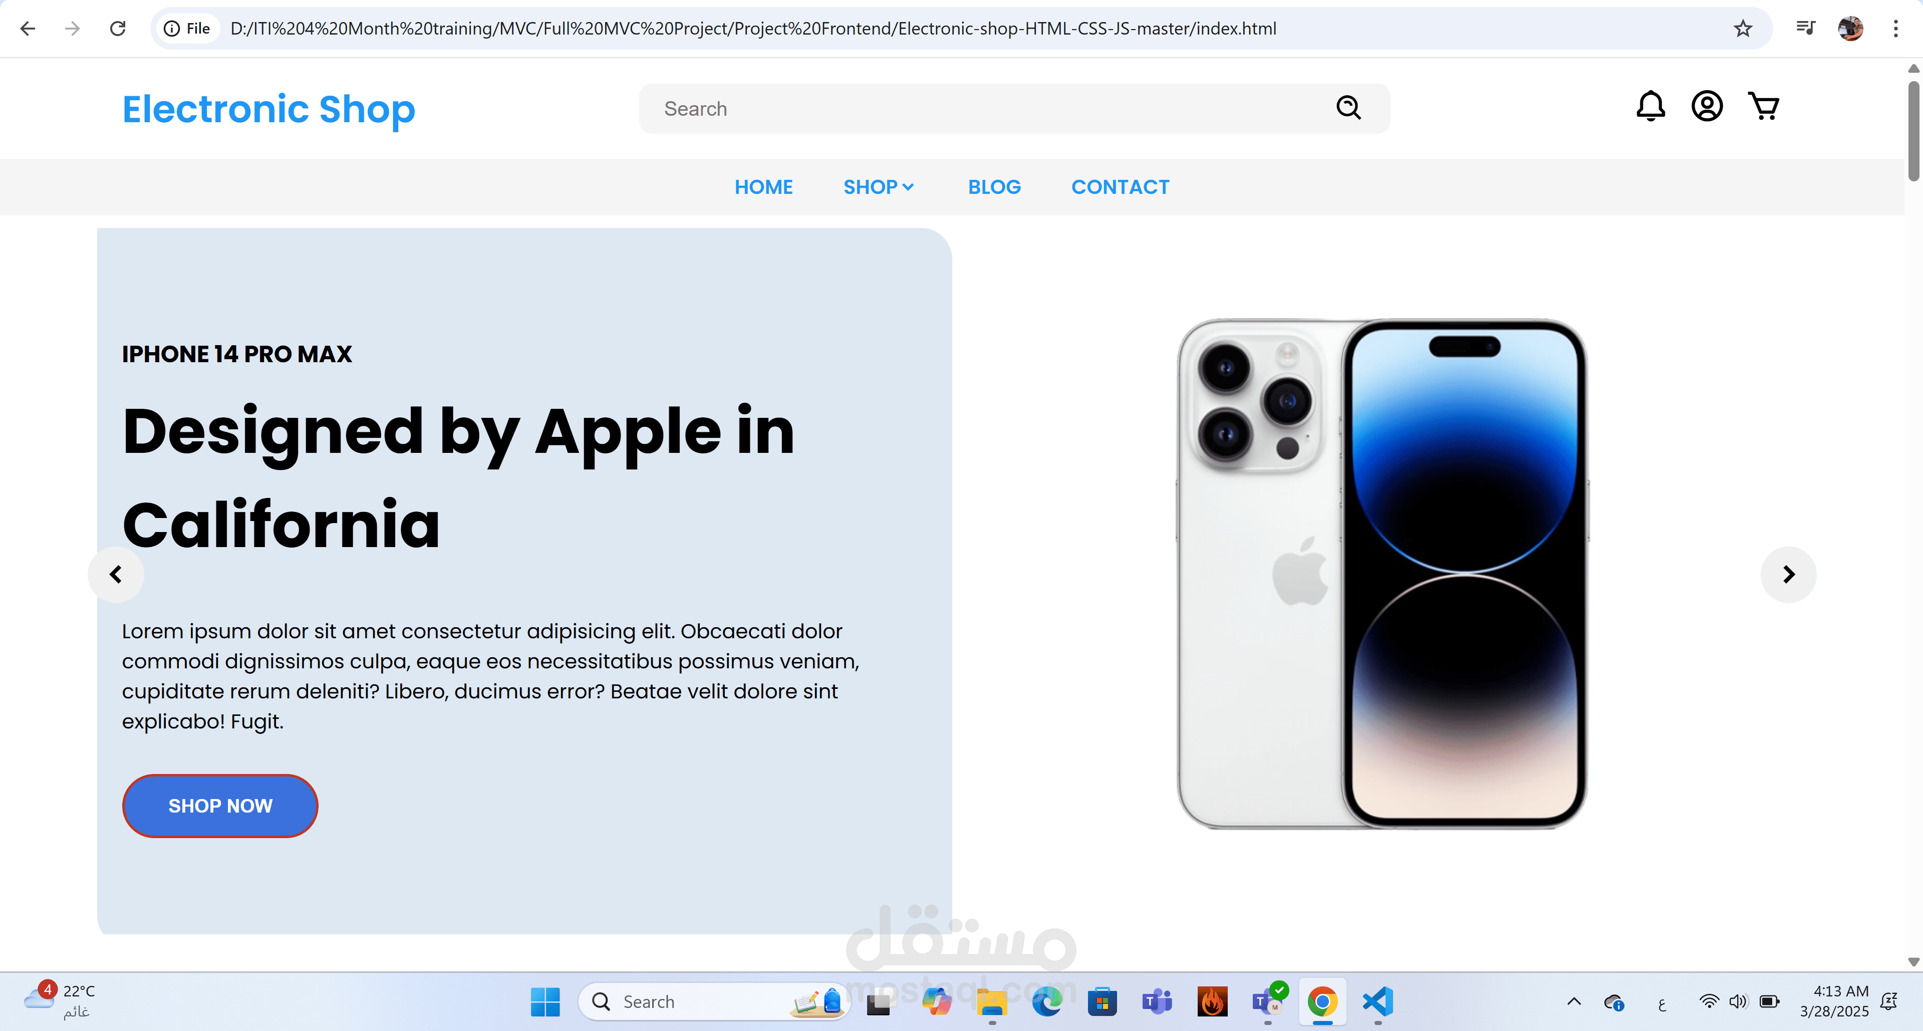
Task: Click the Chrome address bar URL
Action: click(753, 29)
